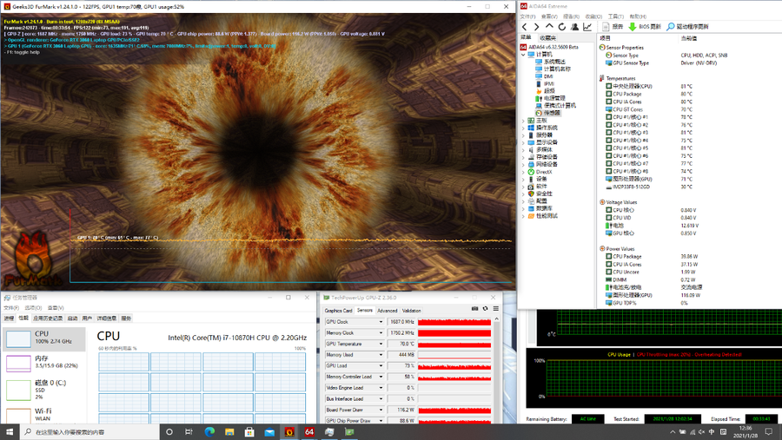Click the GPU TDP% row in AIDA64
782x440 pixels.
click(x=688, y=303)
